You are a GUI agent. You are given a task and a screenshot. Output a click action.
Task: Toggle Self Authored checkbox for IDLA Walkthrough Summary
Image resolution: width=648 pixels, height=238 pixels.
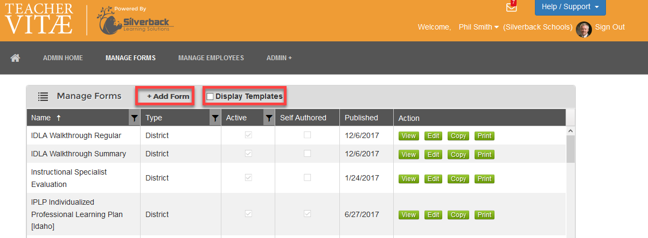coord(307,154)
